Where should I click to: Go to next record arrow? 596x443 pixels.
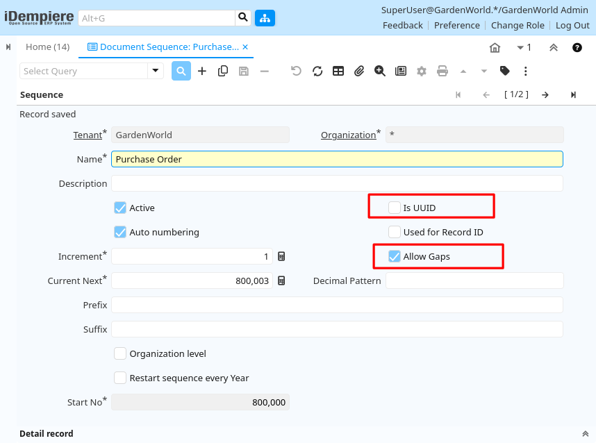tap(545, 94)
